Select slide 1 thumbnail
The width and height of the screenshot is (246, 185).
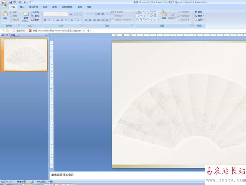26,55
